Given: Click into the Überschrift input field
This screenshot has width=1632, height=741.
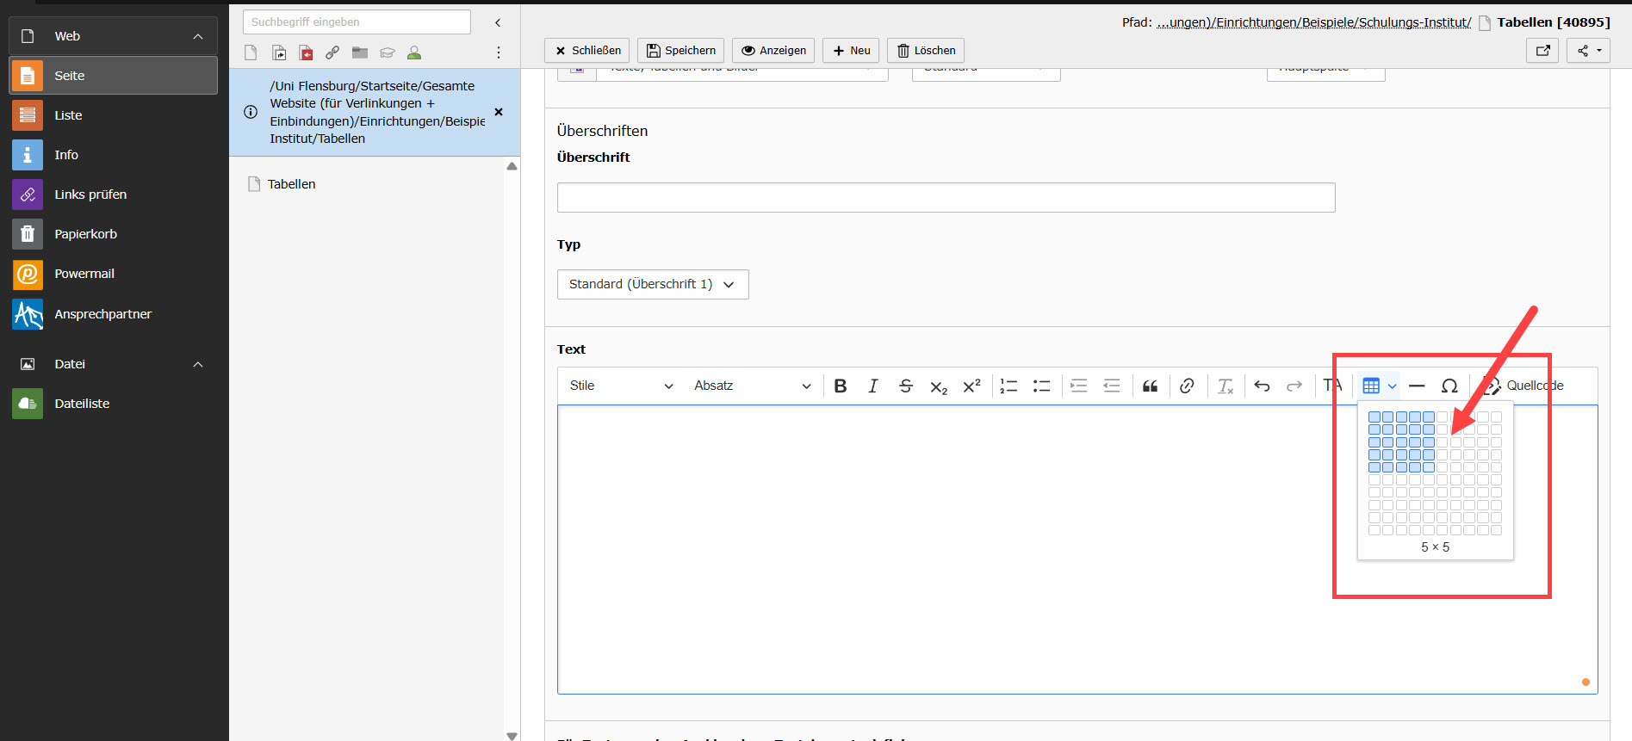Looking at the screenshot, I should [945, 198].
